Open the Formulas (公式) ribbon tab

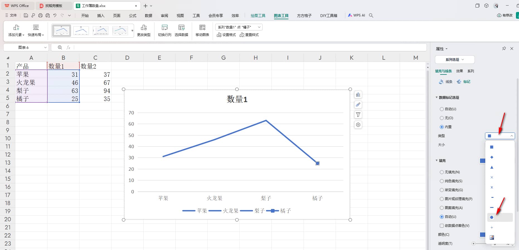pos(133,16)
